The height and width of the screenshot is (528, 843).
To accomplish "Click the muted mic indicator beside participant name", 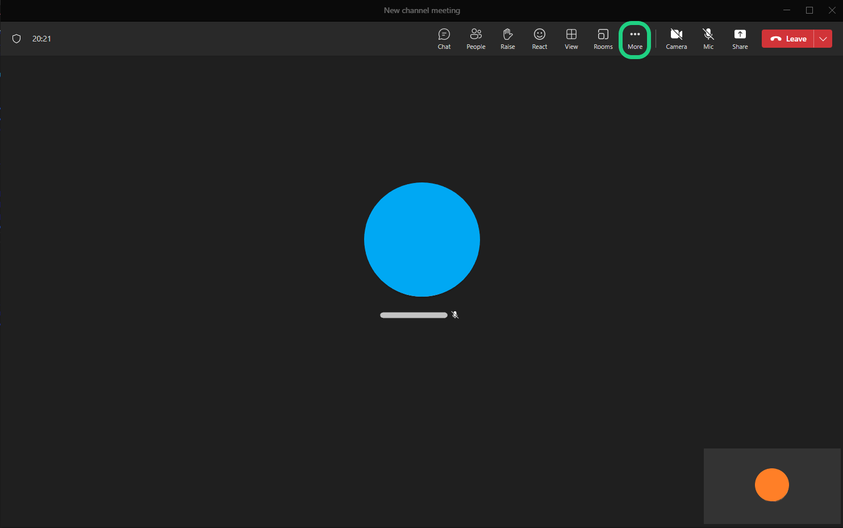I will pos(455,315).
